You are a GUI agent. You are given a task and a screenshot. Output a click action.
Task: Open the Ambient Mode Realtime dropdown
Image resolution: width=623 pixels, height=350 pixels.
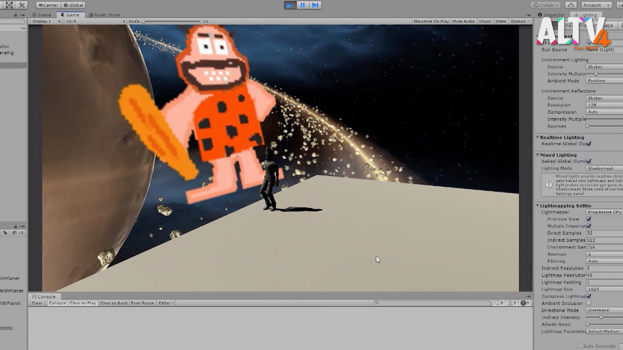pyautogui.click(x=604, y=81)
